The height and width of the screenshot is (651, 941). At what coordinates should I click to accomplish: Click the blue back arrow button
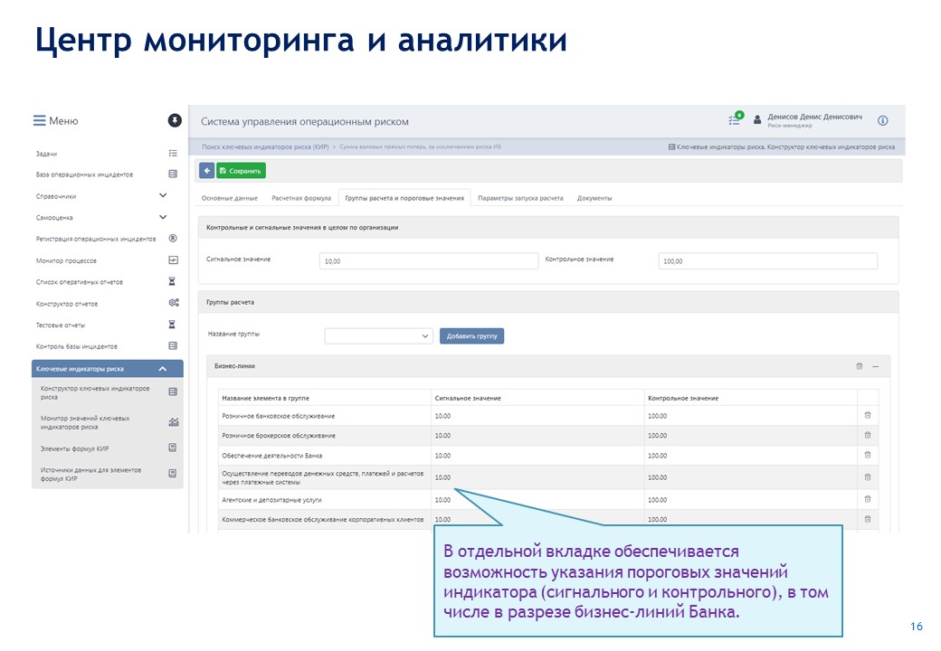206,171
